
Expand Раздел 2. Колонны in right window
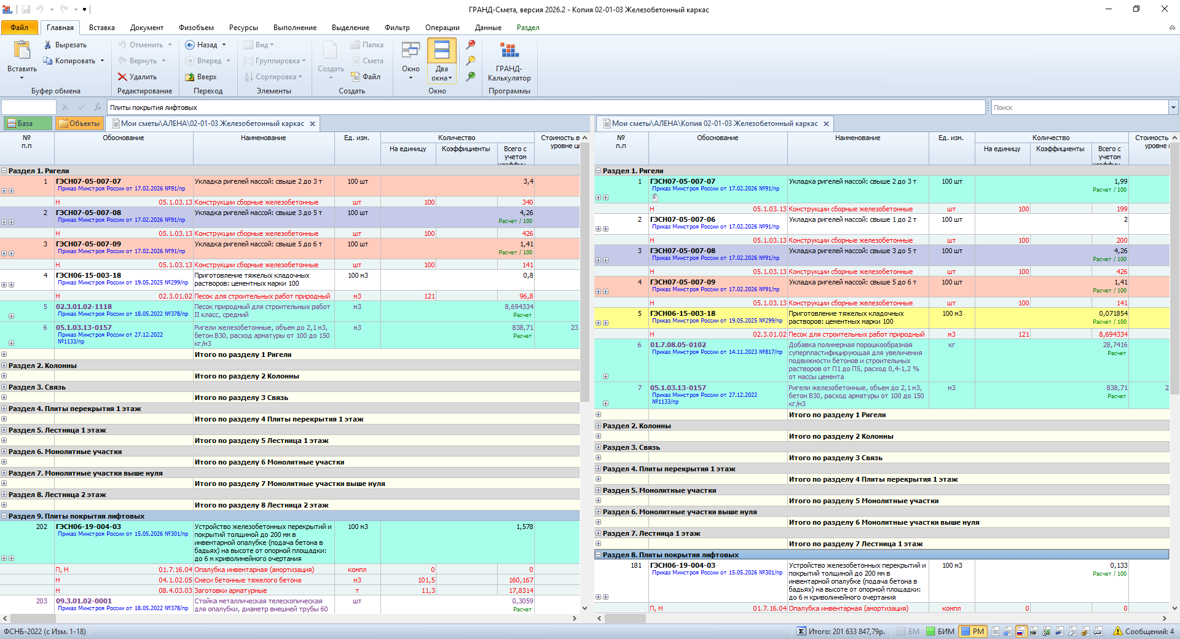[598, 426]
